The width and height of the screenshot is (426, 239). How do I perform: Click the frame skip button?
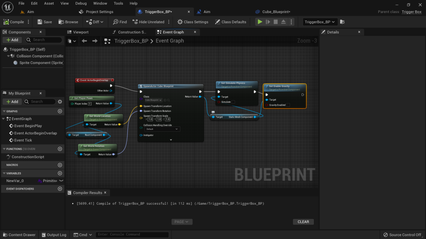coord(268,22)
